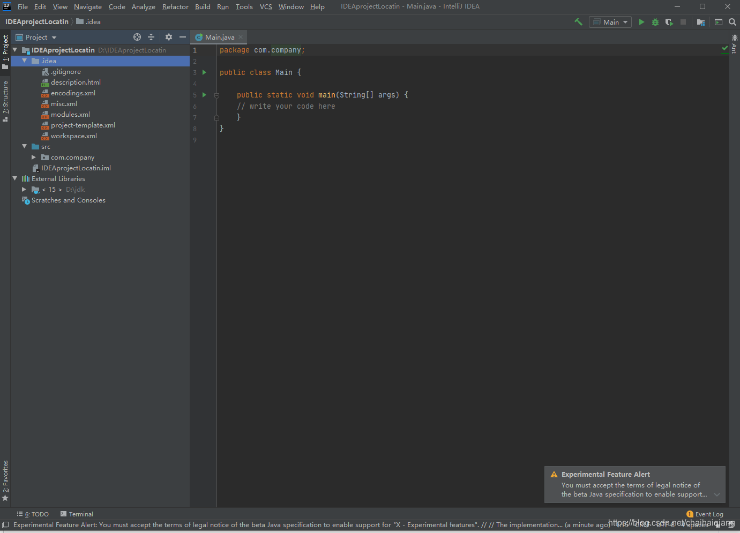Click .idea breadcrumb in navigation bar
The image size is (740, 533).
88,22
